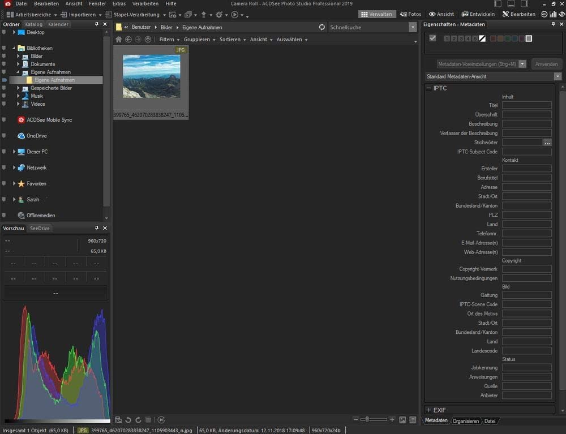566x434 pixels.
Task: Click the keyword picker button next to Stichwörter
Action: pos(547,143)
